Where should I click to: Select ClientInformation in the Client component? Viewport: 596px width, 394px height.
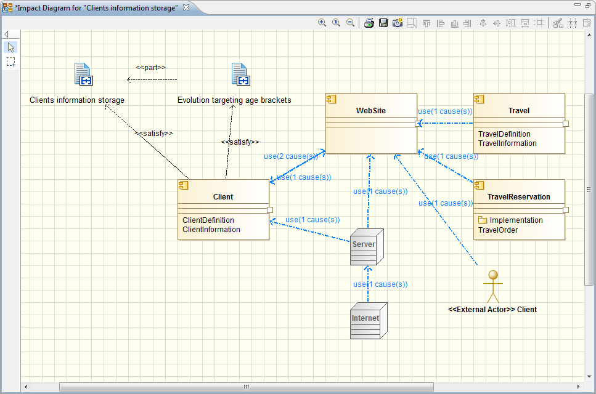point(211,230)
